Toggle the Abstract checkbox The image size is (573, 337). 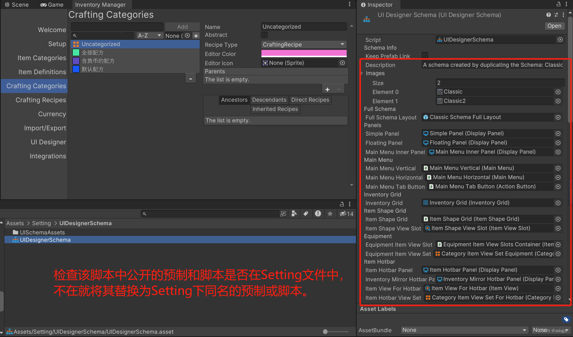[264, 35]
